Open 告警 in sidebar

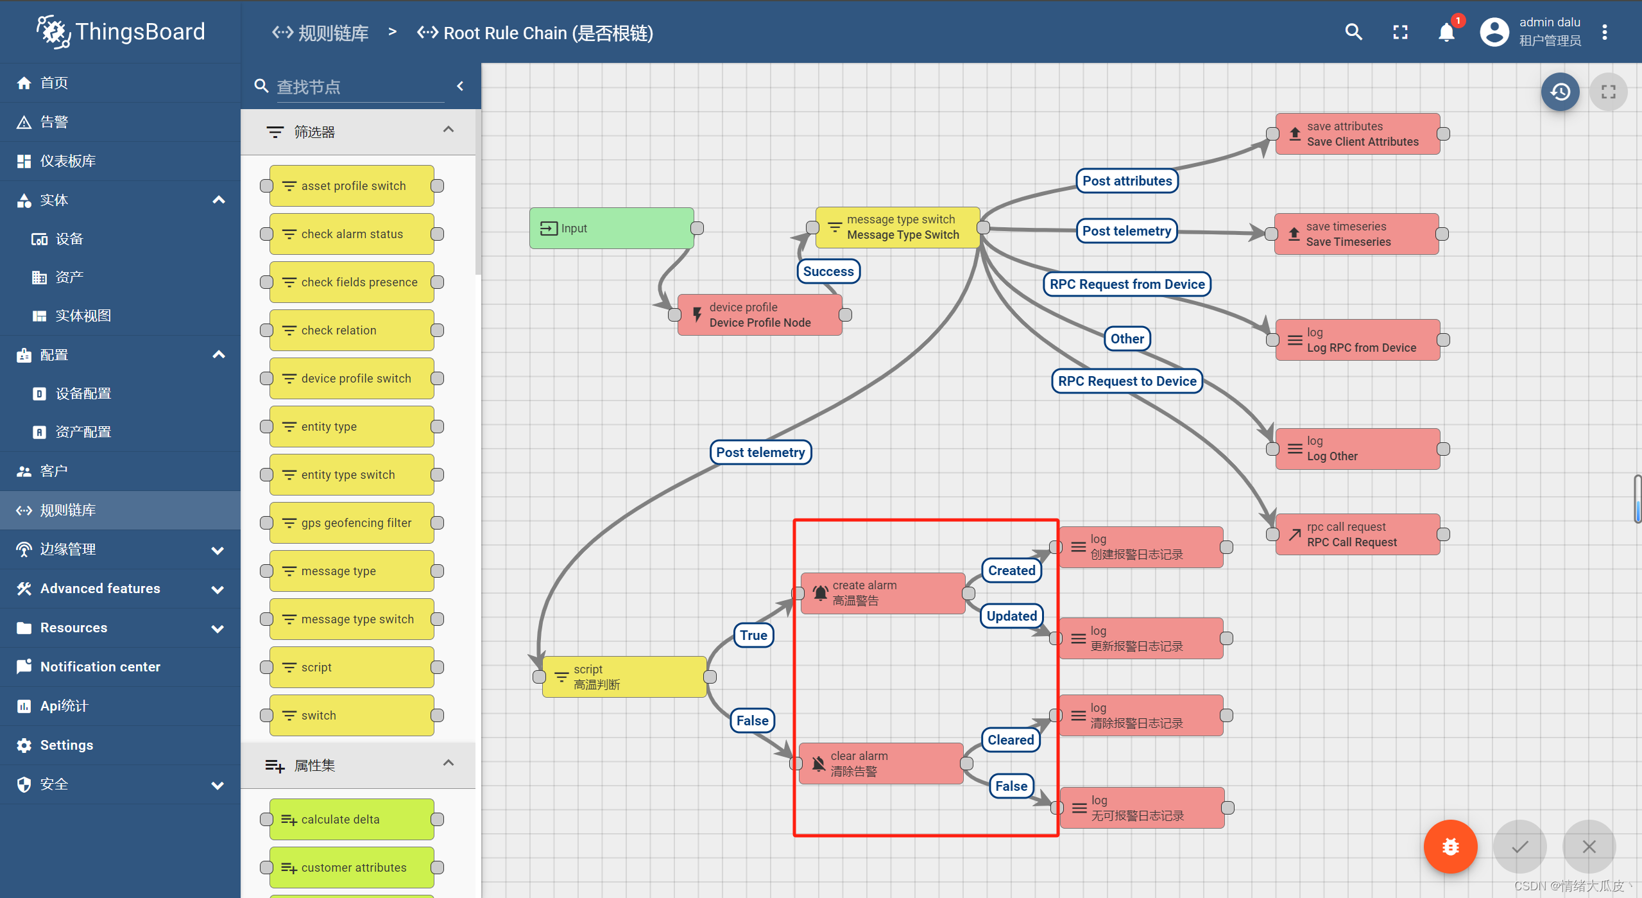[x=121, y=122]
